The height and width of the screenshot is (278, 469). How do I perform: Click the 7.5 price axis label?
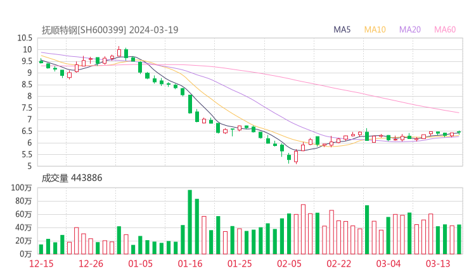27,107
